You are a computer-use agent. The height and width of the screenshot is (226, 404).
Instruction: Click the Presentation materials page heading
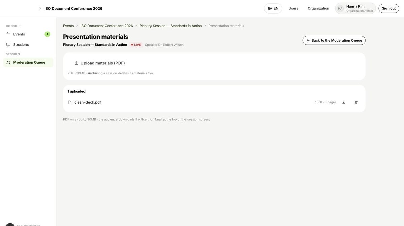[x=96, y=37]
